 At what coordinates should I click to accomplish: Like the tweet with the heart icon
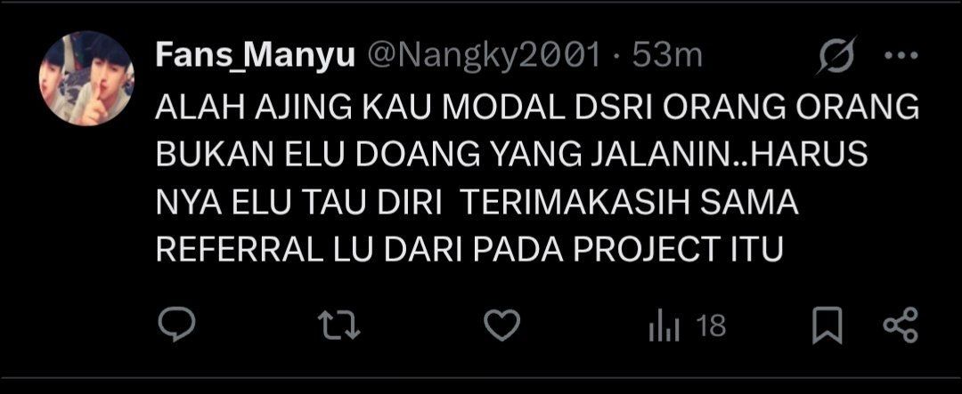coord(501,325)
